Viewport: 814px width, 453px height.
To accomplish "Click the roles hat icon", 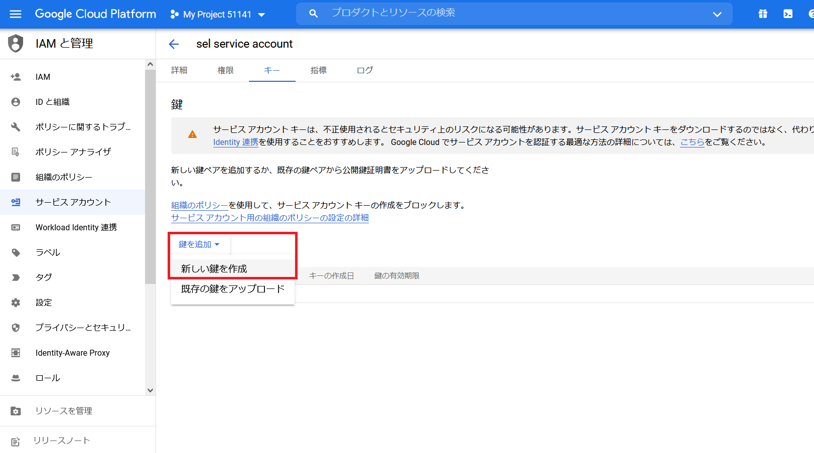I will (x=16, y=378).
